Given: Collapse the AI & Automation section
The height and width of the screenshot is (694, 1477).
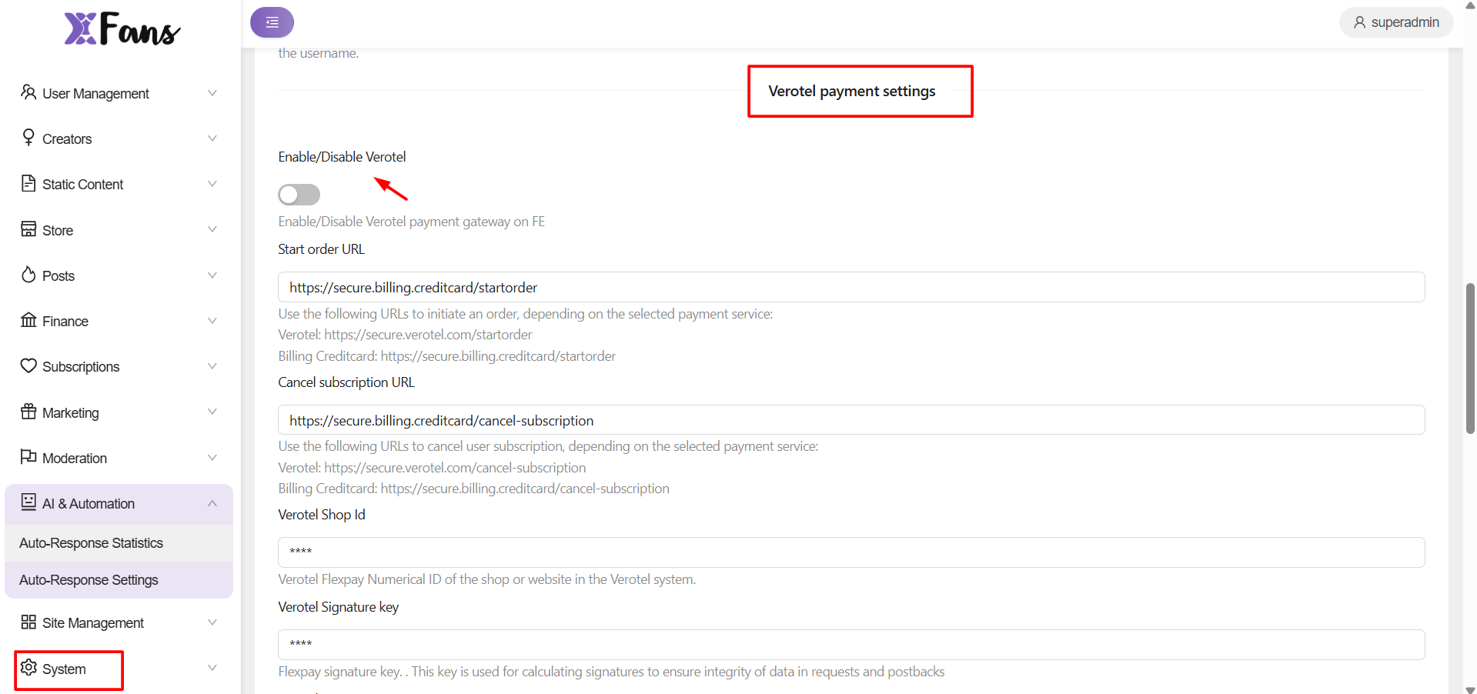Looking at the screenshot, I should 212,503.
